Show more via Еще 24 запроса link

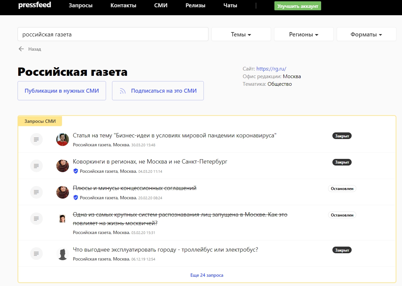(x=207, y=275)
